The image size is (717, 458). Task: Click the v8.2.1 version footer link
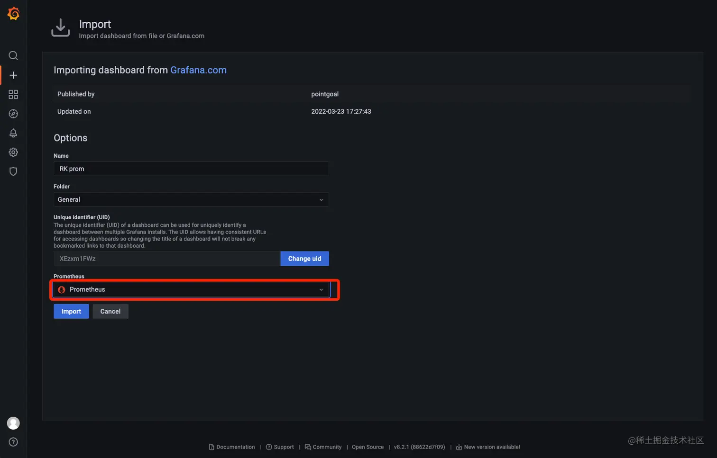click(419, 447)
